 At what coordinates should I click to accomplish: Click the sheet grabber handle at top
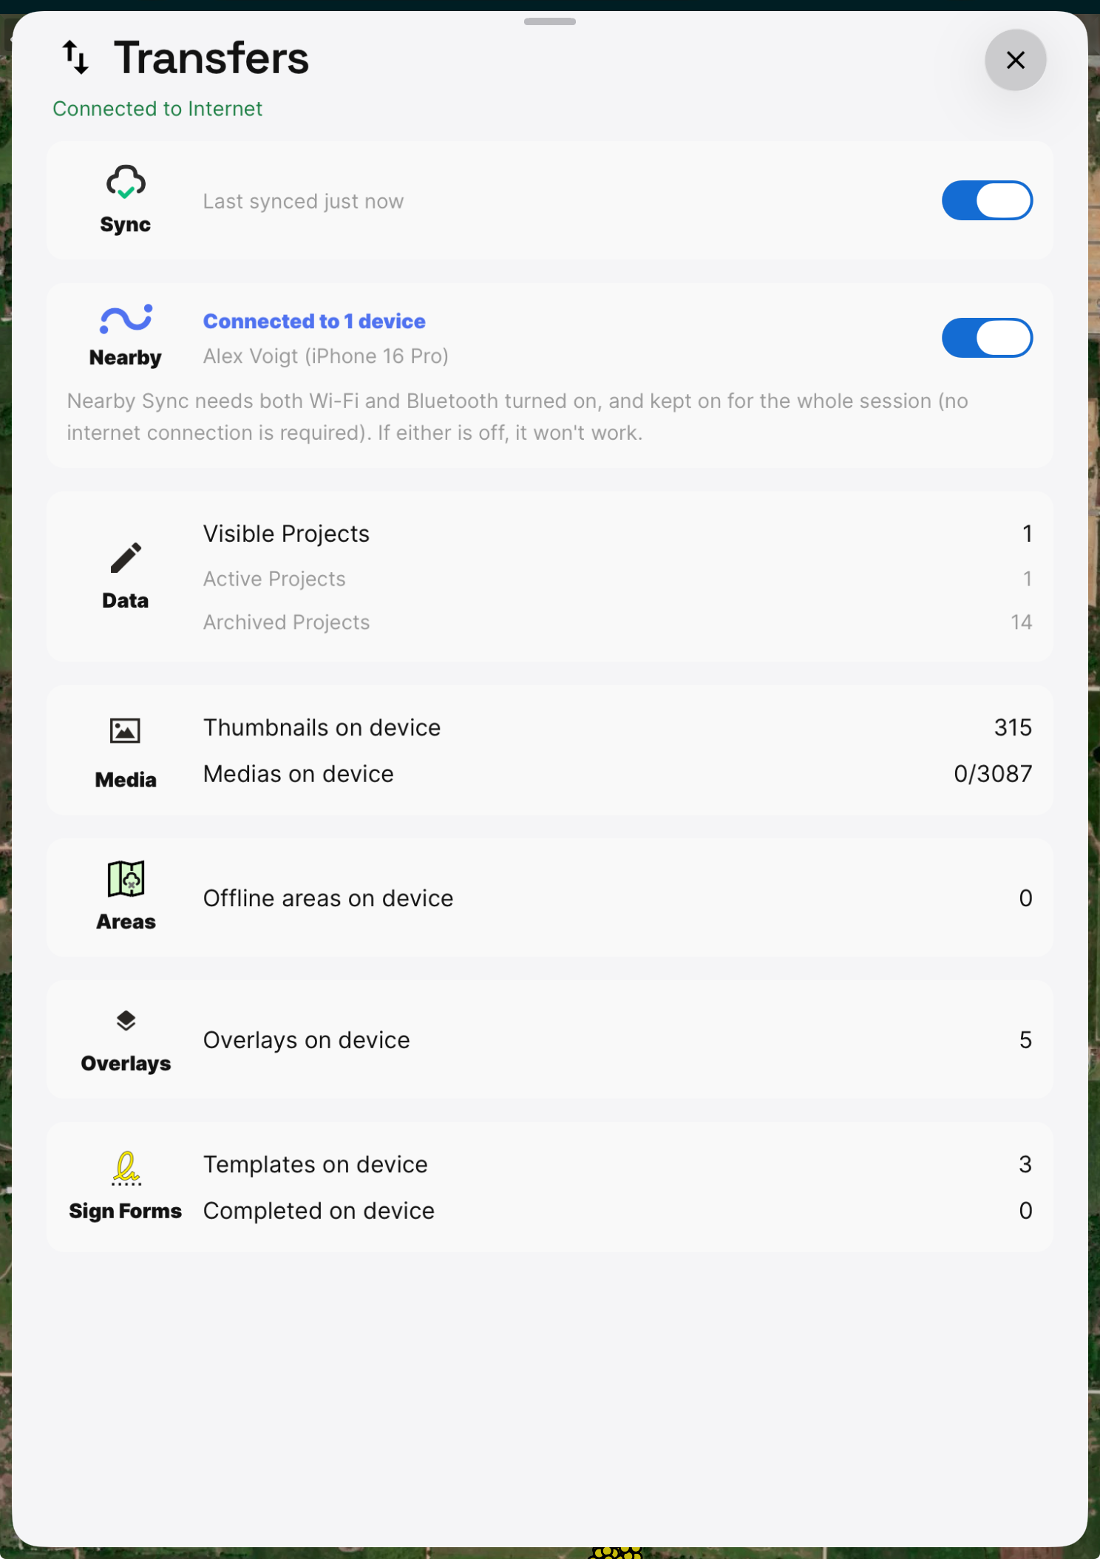point(550,21)
